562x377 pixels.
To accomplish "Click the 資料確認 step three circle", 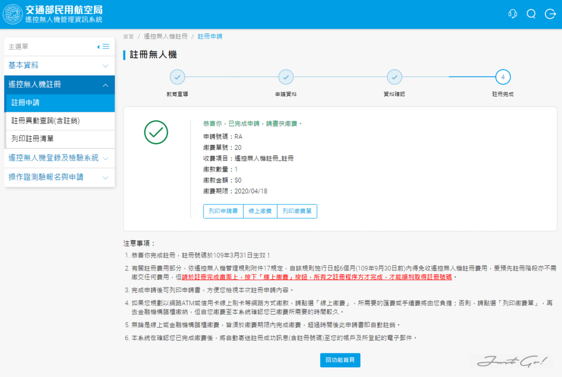I will pos(394,77).
